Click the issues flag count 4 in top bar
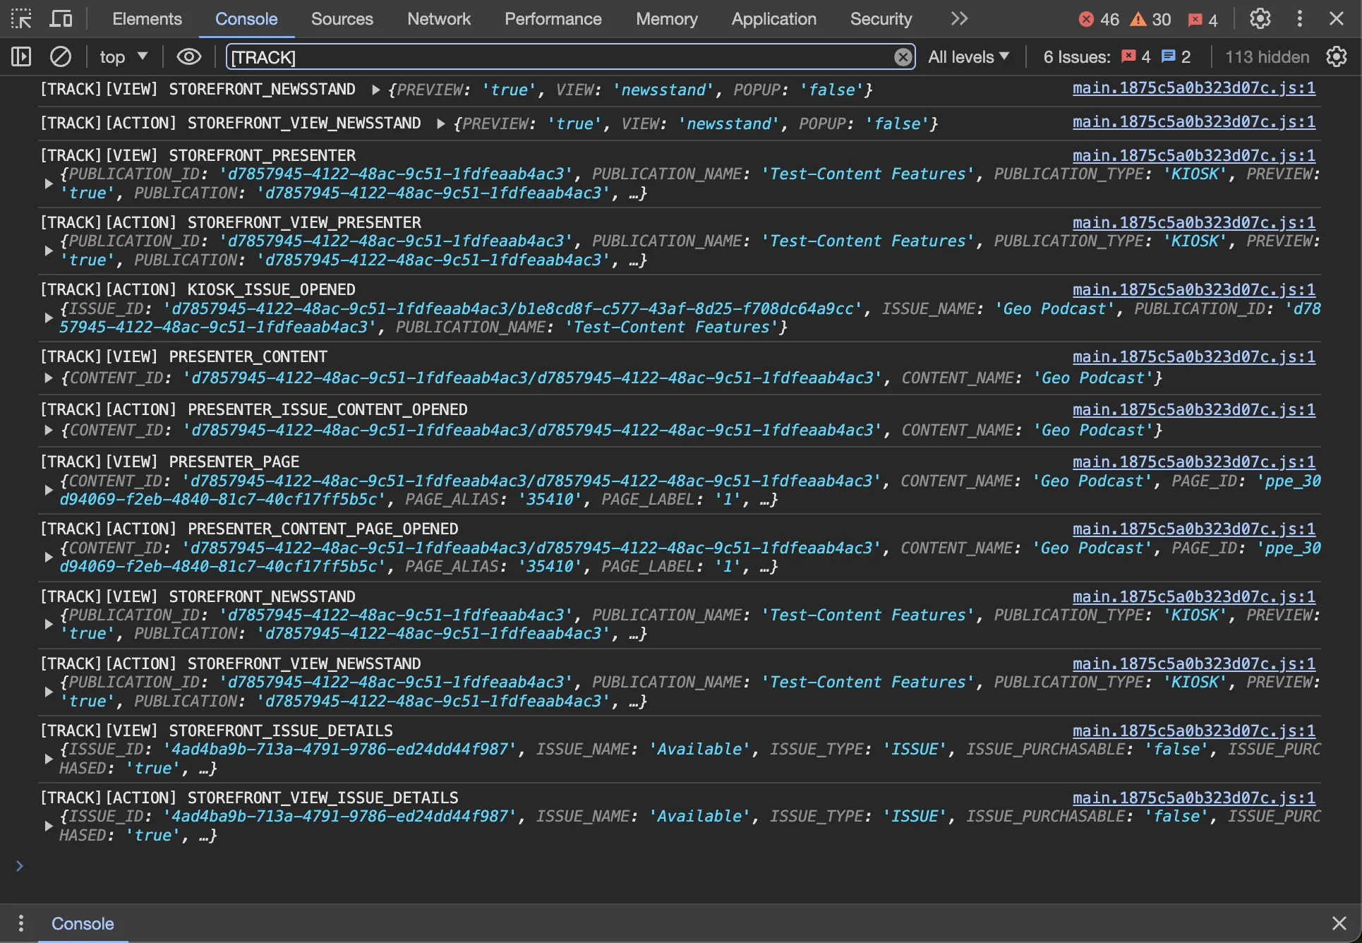The width and height of the screenshot is (1362, 943). pos(1203,19)
